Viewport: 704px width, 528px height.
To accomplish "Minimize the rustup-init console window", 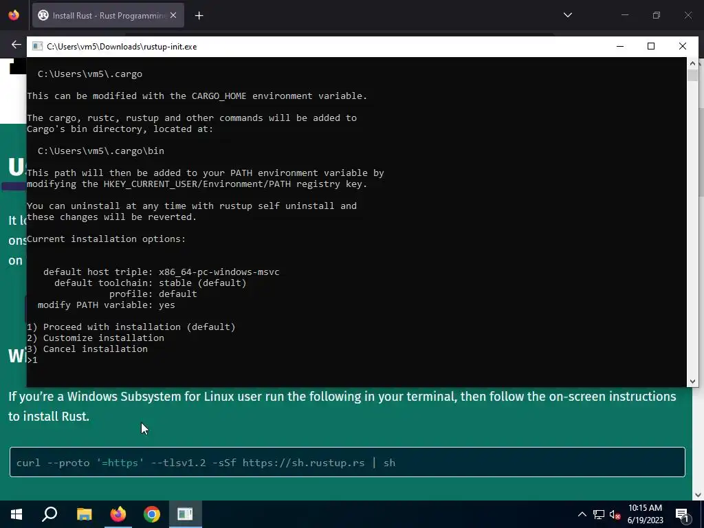I will [619, 46].
